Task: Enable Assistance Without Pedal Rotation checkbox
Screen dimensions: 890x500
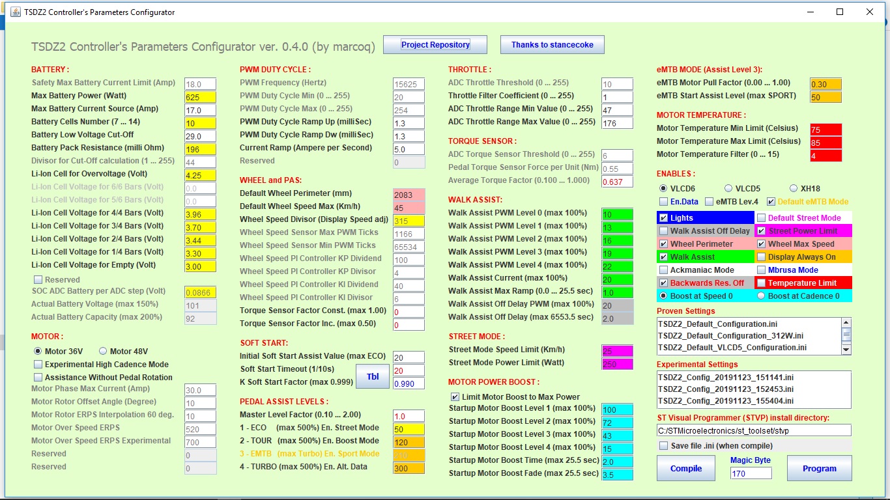Action: [38, 378]
